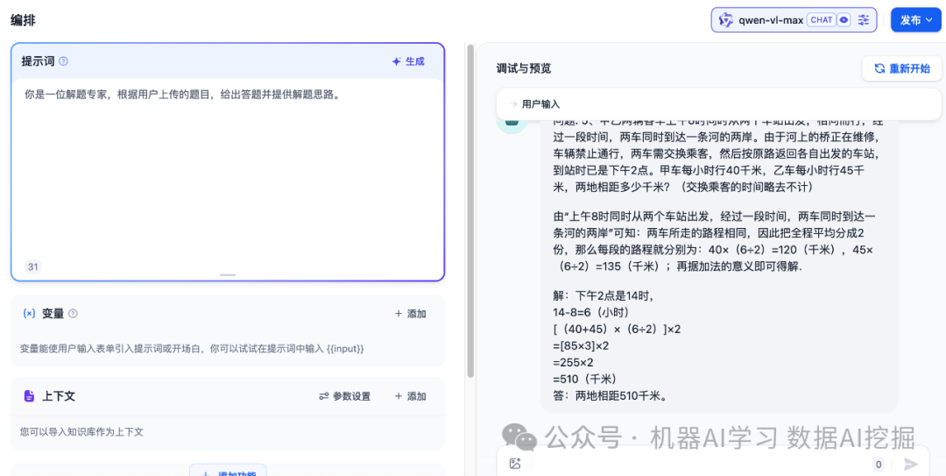Click the prompt box resize handle

[x=228, y=275]
